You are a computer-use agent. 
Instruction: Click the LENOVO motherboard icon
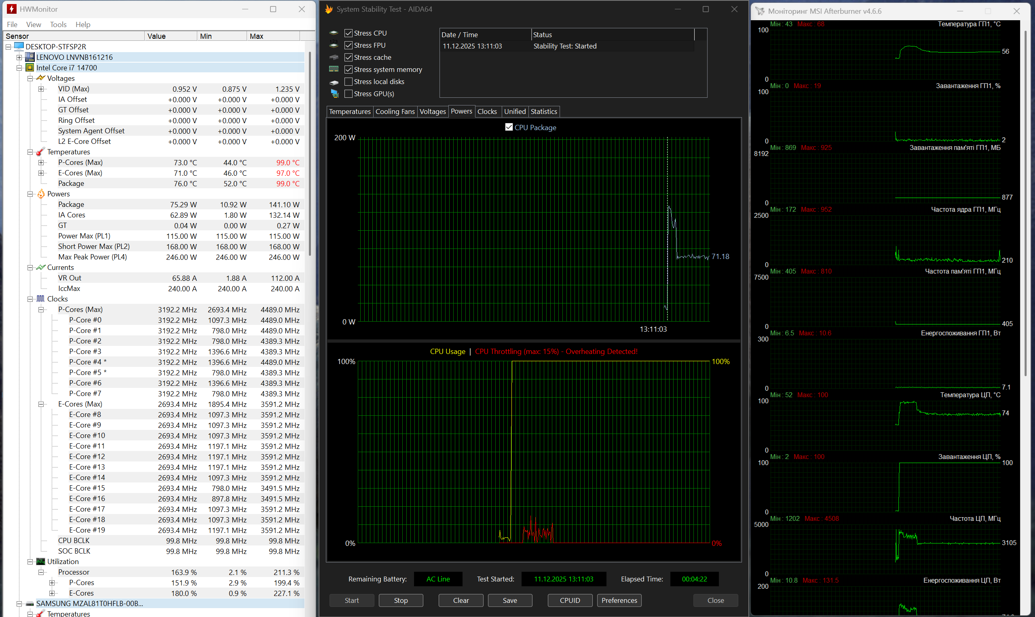point(30,57)
